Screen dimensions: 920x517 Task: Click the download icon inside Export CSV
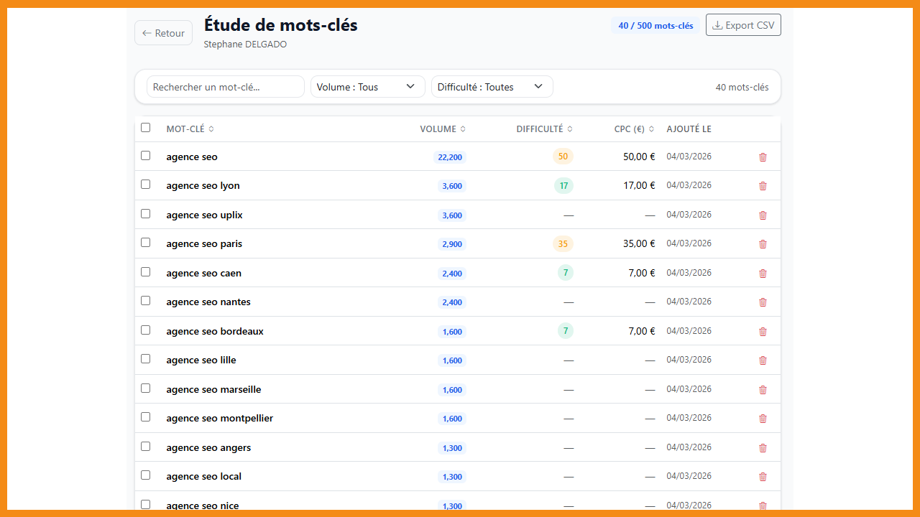pos(717,24)
